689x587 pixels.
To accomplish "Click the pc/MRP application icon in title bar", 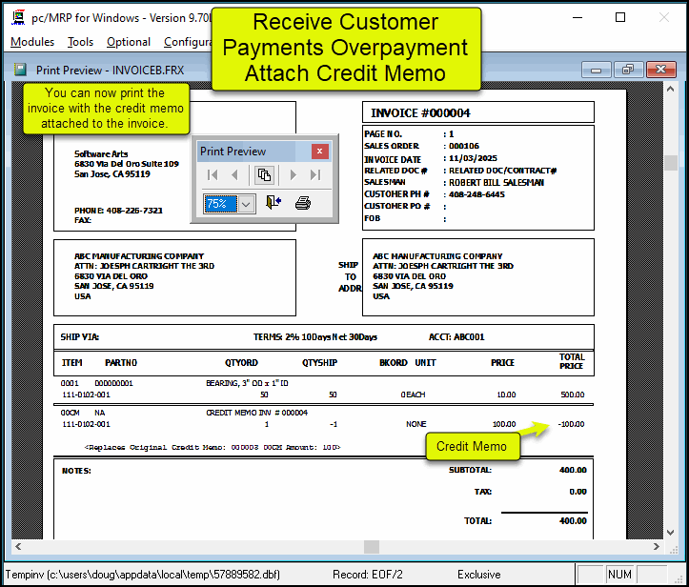I will 17,17.
